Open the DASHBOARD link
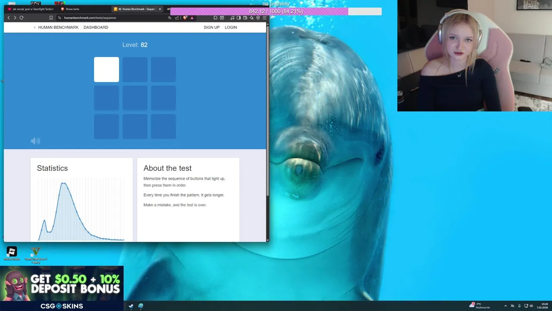Viewport: 552px width, 311px height. coord(96,27)
